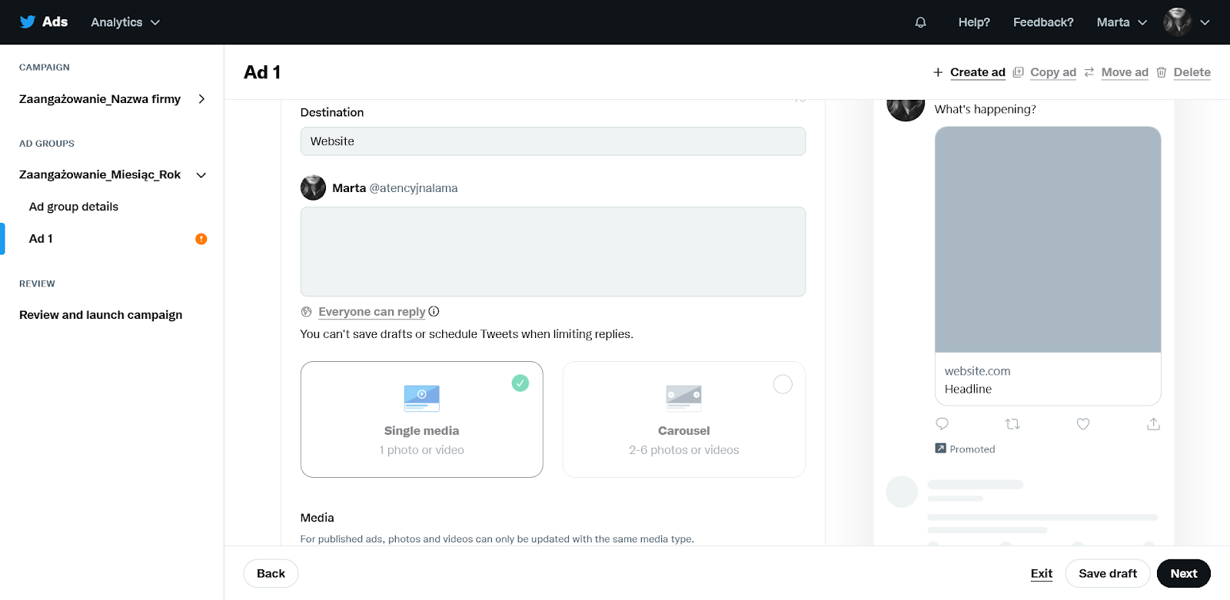This screenshot has height=600, width=1230.
Task: Open the notifications bell icon
Action: [x=920, y=22]
